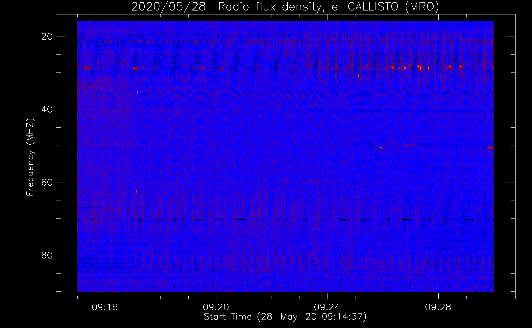
Task: Click the time tick label '09:28'
Action: 438,307
